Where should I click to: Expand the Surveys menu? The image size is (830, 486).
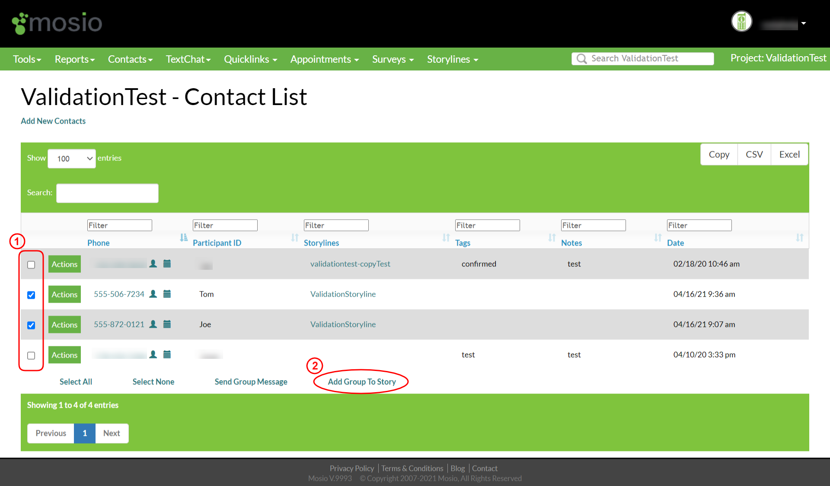393,59
